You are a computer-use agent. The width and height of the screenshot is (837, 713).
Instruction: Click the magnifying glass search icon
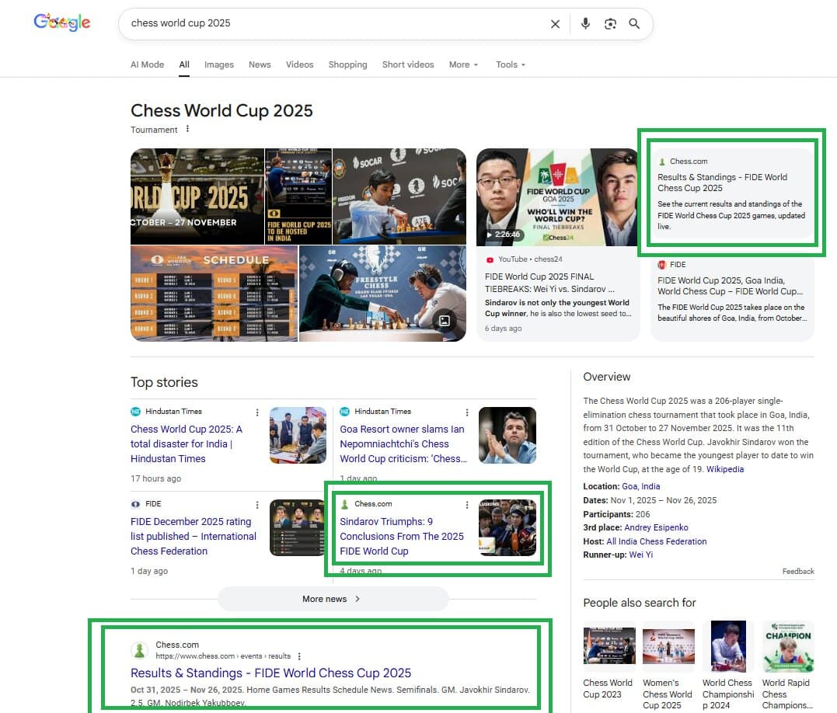634,23
